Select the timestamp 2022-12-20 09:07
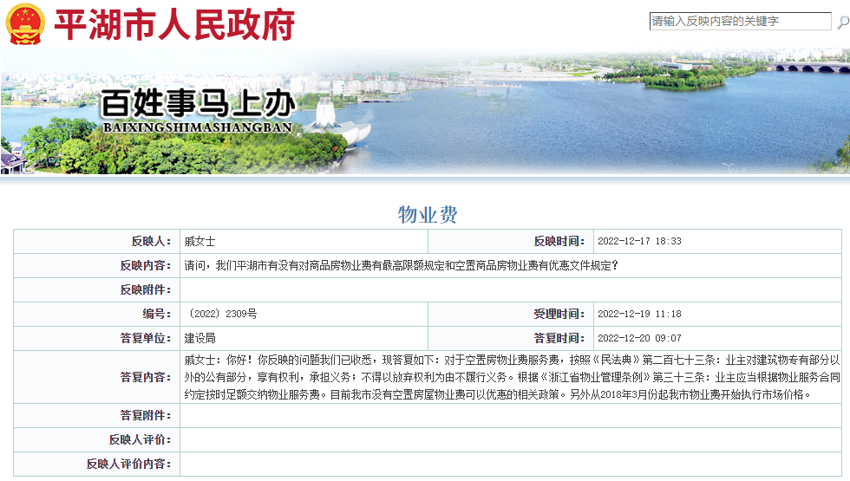Viewport: 850px width, 481px height. [639, 339]
